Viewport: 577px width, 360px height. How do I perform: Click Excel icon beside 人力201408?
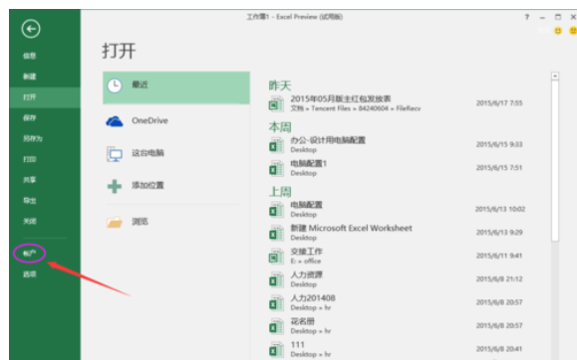[x=276, y=303]
